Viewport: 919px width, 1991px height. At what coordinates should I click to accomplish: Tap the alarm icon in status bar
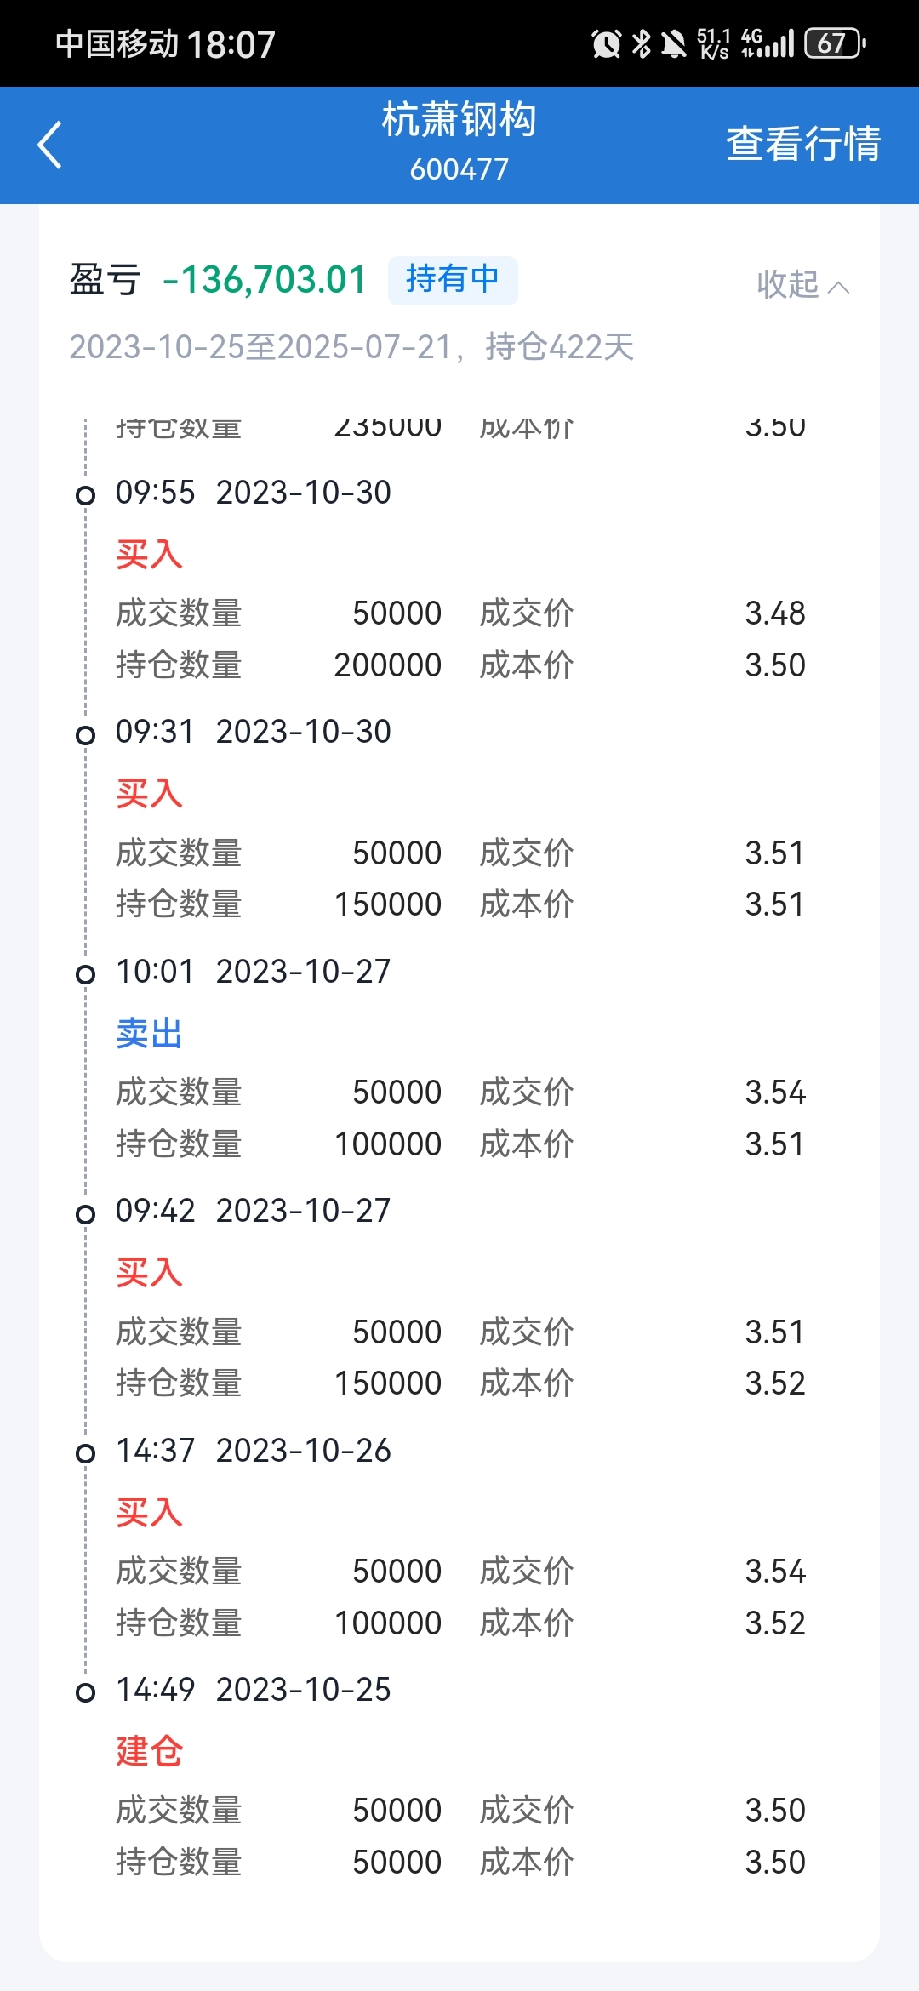click(x=606, y=43)
